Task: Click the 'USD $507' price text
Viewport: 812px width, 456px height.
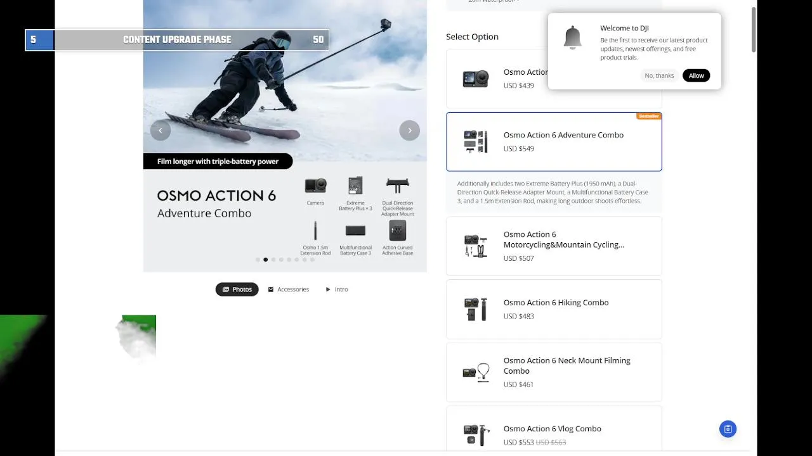Action: pos(518,258)
